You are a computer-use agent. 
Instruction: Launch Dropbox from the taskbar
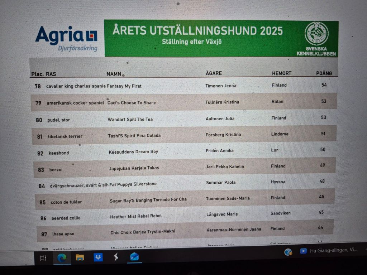coord(98,257)
